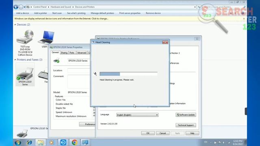Click the Help button in Printing Preferences
The image size is (260, 146).
click(192, 133)
